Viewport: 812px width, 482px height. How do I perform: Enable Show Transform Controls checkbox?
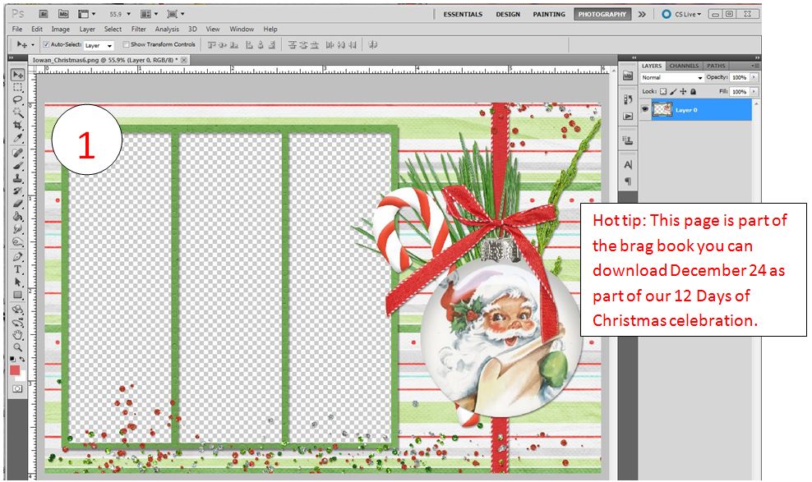pyautogui.click(x=126, y=44)
